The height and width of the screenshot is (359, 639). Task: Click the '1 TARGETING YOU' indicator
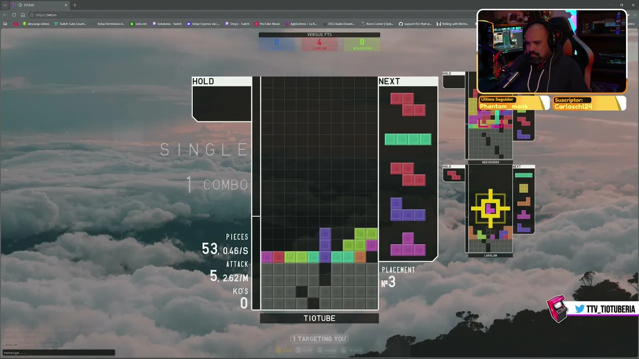click(319, 339)
